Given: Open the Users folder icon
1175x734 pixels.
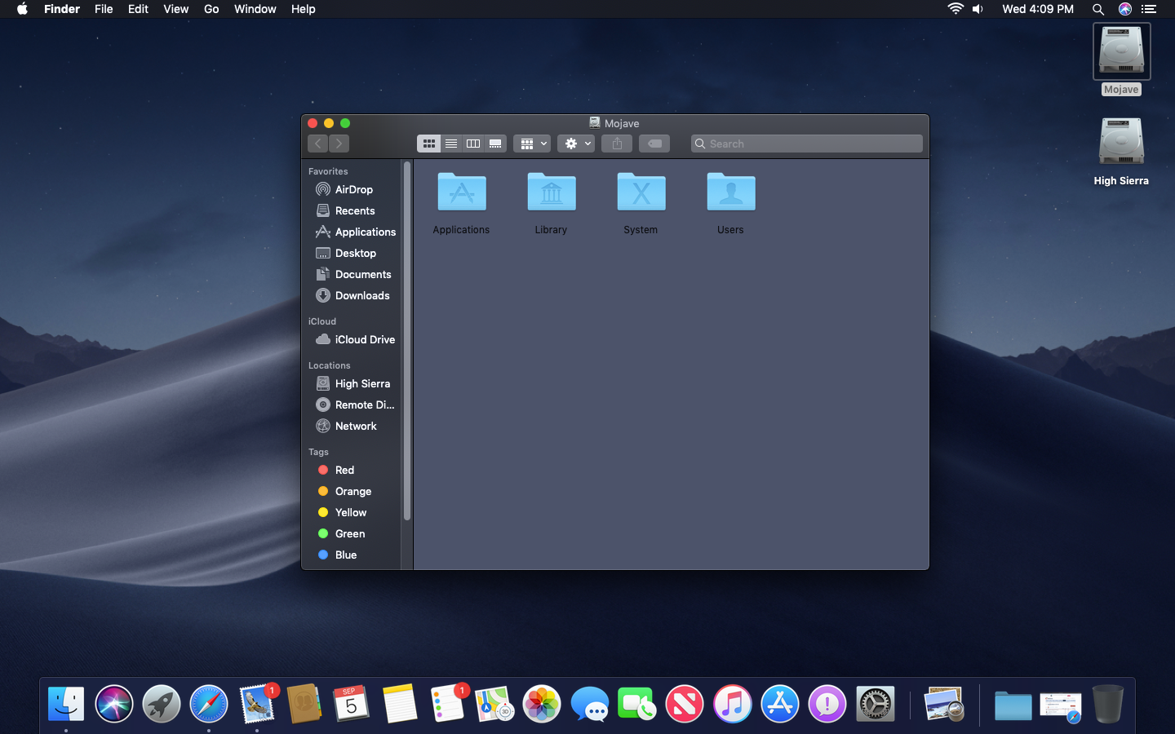Looking at the screenshot, I should point(730,192).
